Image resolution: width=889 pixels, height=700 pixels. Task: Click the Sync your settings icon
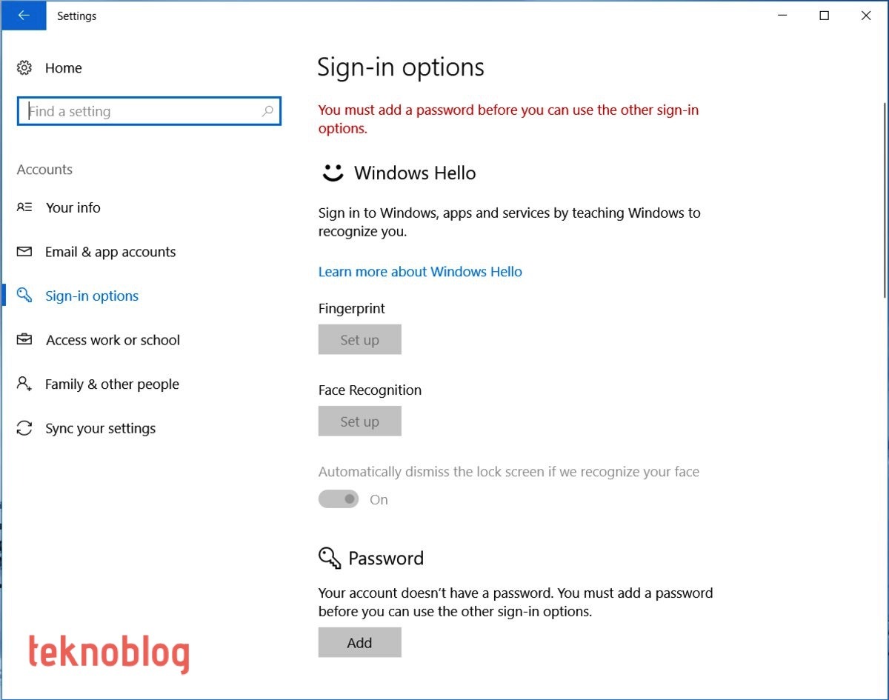coord(24,428)
